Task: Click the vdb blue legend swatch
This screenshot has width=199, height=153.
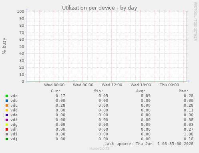Action: pos(7,101)
